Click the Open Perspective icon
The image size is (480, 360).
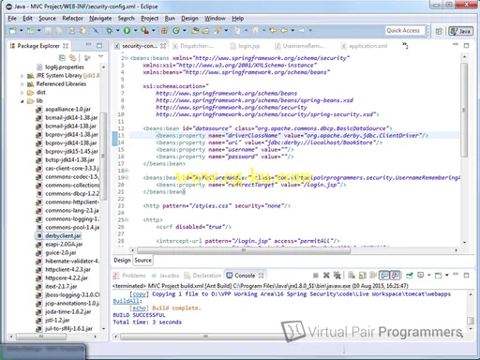439,31
